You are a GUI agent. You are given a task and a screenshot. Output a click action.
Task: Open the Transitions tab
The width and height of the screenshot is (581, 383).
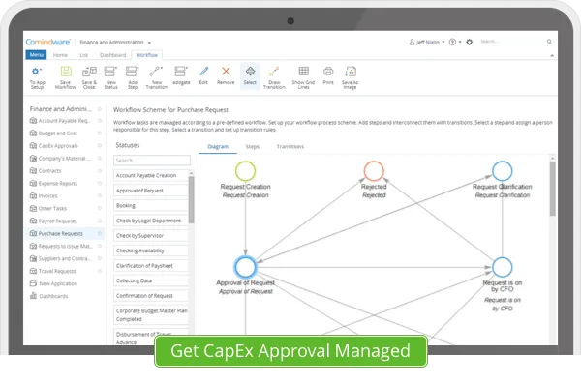click(290, 147)
